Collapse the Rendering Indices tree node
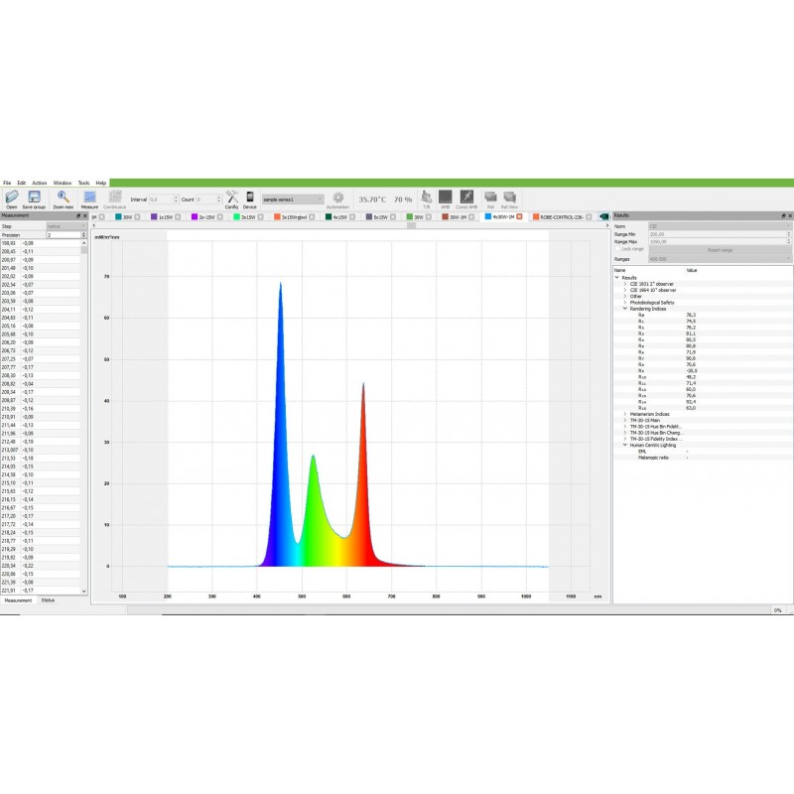This screenshot has height=794, width=794. tap(625, 308)
